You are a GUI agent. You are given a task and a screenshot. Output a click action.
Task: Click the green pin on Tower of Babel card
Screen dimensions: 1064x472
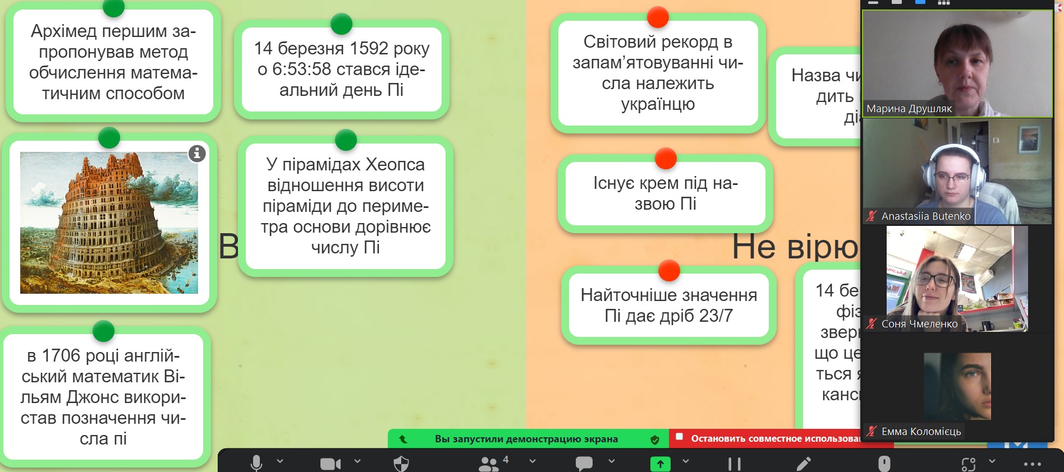point(109,138)
